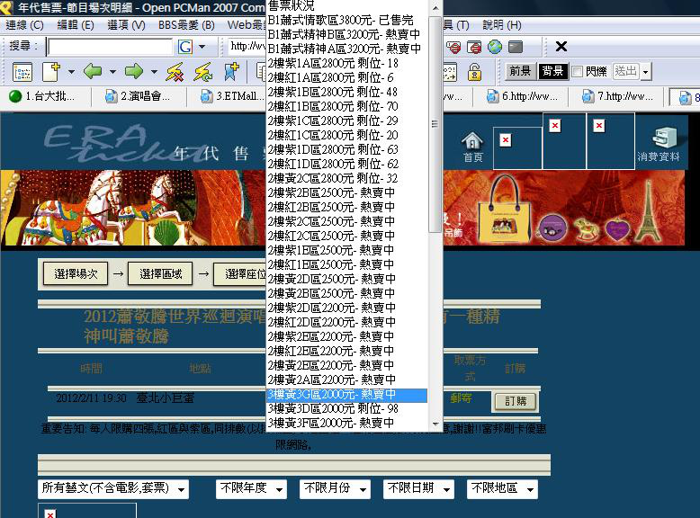Screen dimensions: 700x518
Task: Open the BBS最愛 (B) menu
Action: [x=186, y=25]
